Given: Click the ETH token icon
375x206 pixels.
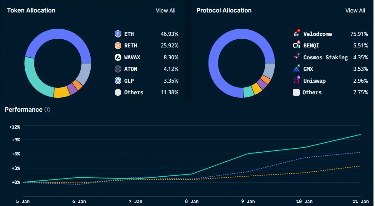Looking at the screenshot, I should 118,34.
